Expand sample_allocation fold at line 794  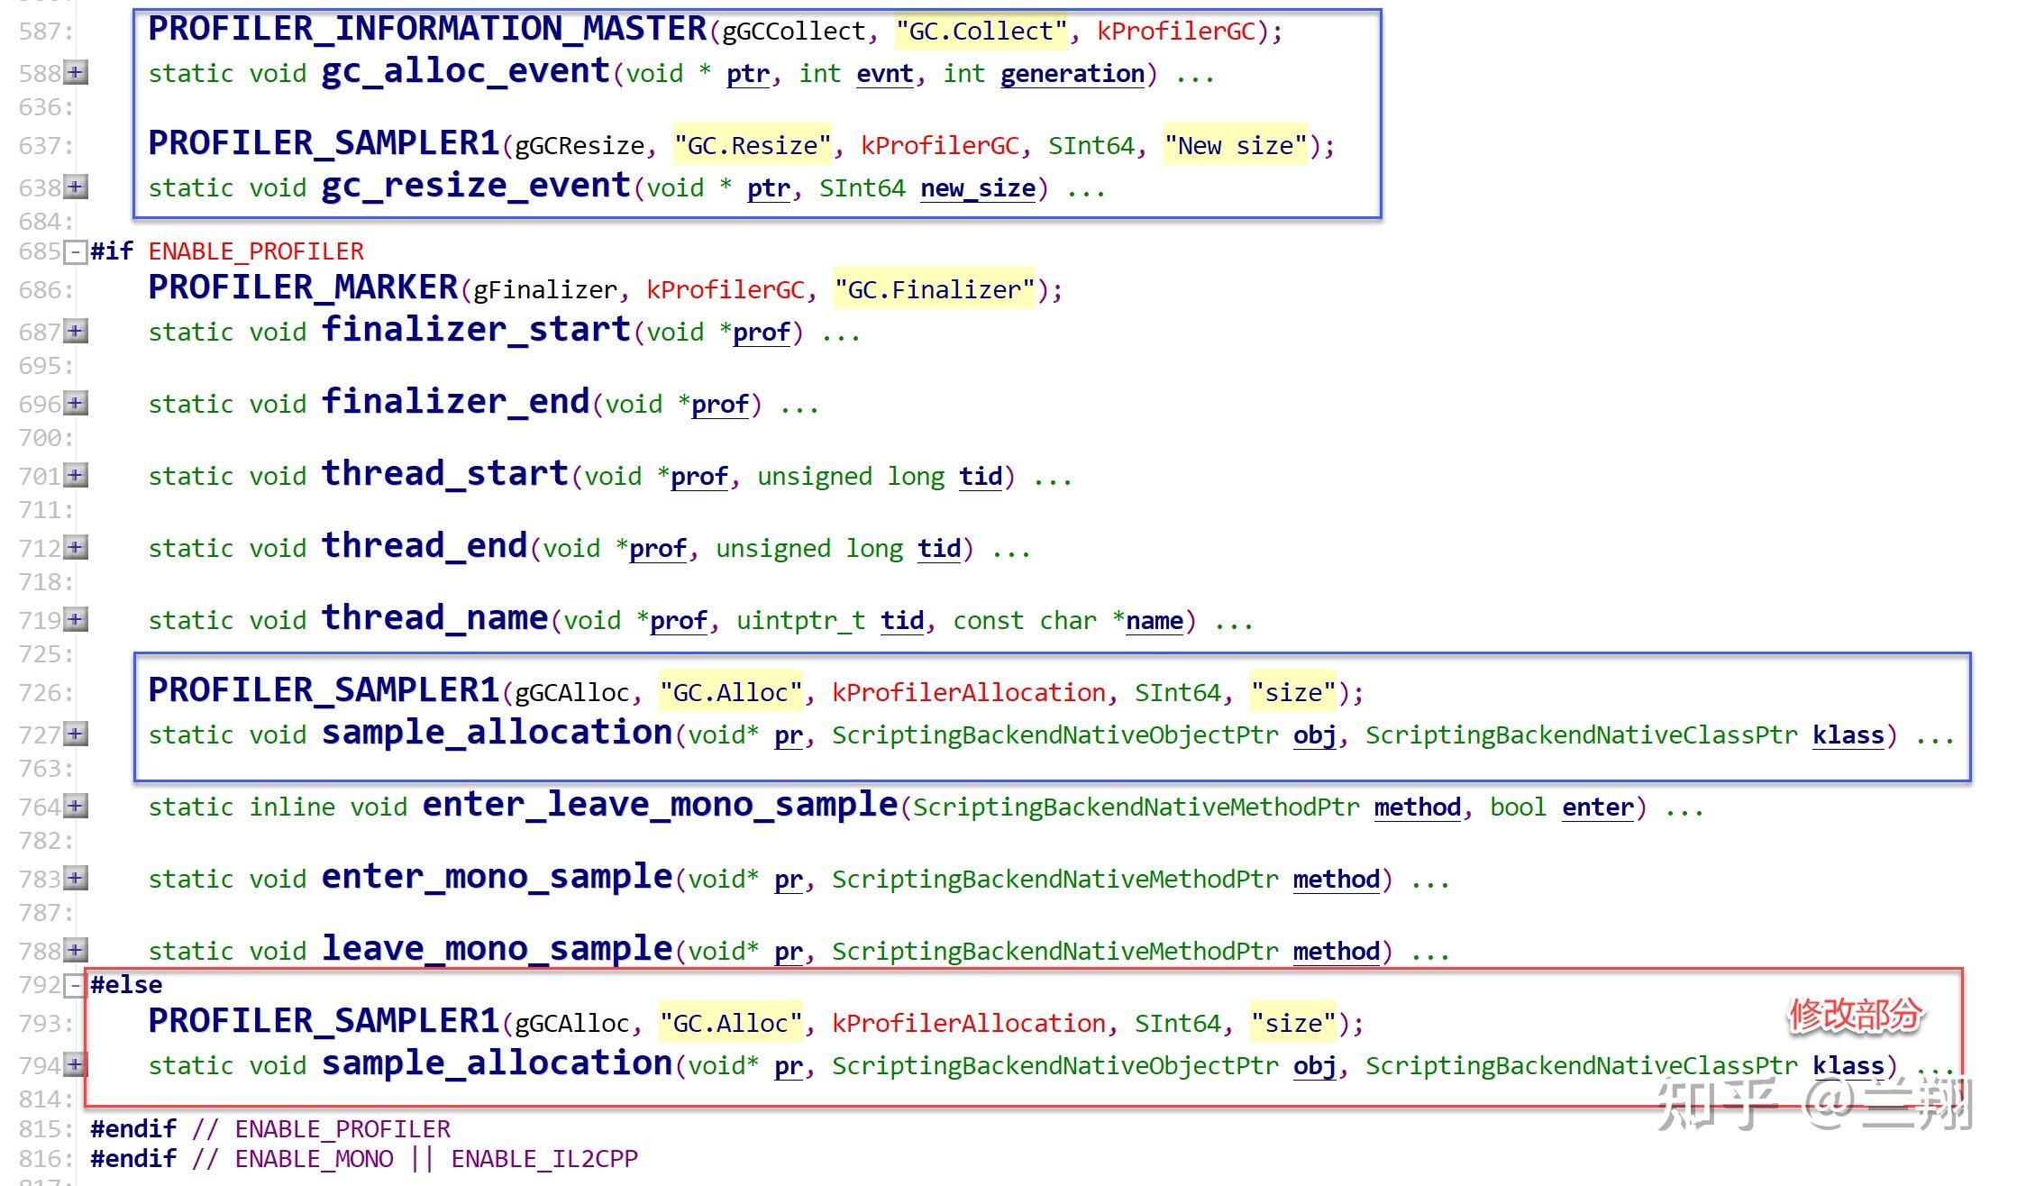[x=77, y=1064]
